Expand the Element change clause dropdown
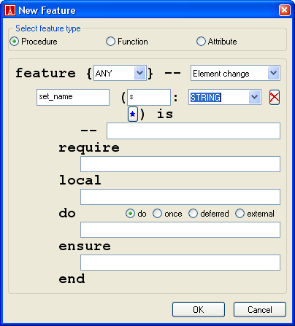 click(x=274, y=73)
